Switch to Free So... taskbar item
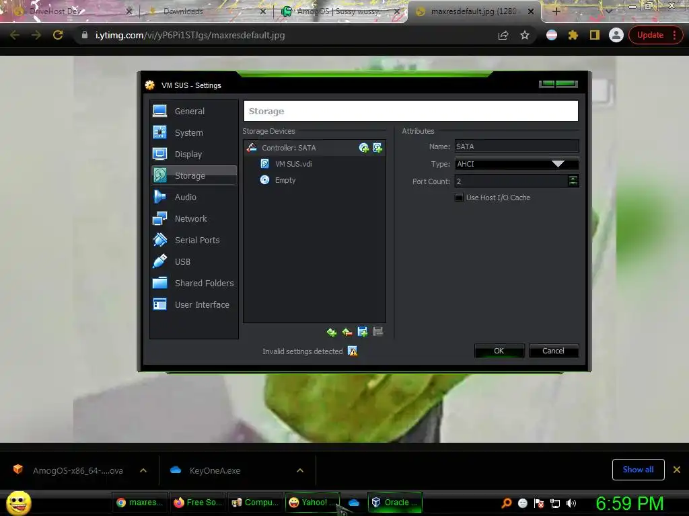Screen dimensions: 689x516 point(198,503)
